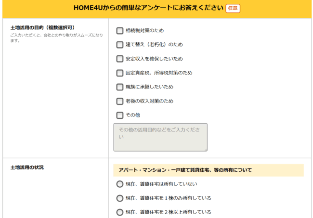Screen dimensions: 313x218
Task: Check the その他 checkbox
Action: pos(120,115)
